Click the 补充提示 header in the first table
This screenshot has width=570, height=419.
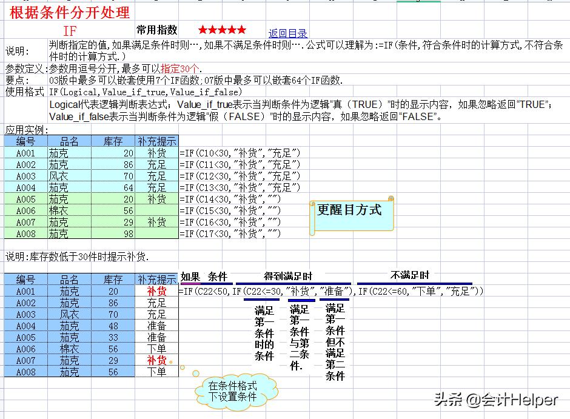point(156,142)
